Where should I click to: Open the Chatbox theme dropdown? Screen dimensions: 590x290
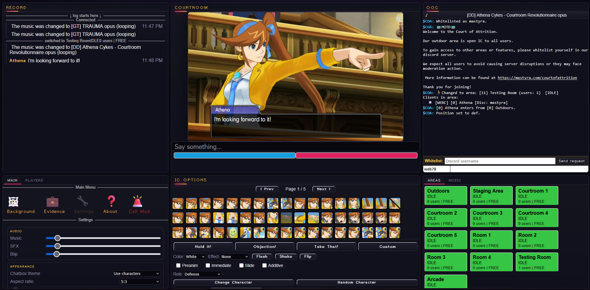click(136, 273)
